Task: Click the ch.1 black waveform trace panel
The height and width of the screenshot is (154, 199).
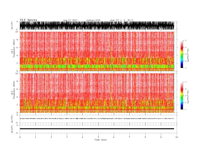Action: click(x=97, y=25)
